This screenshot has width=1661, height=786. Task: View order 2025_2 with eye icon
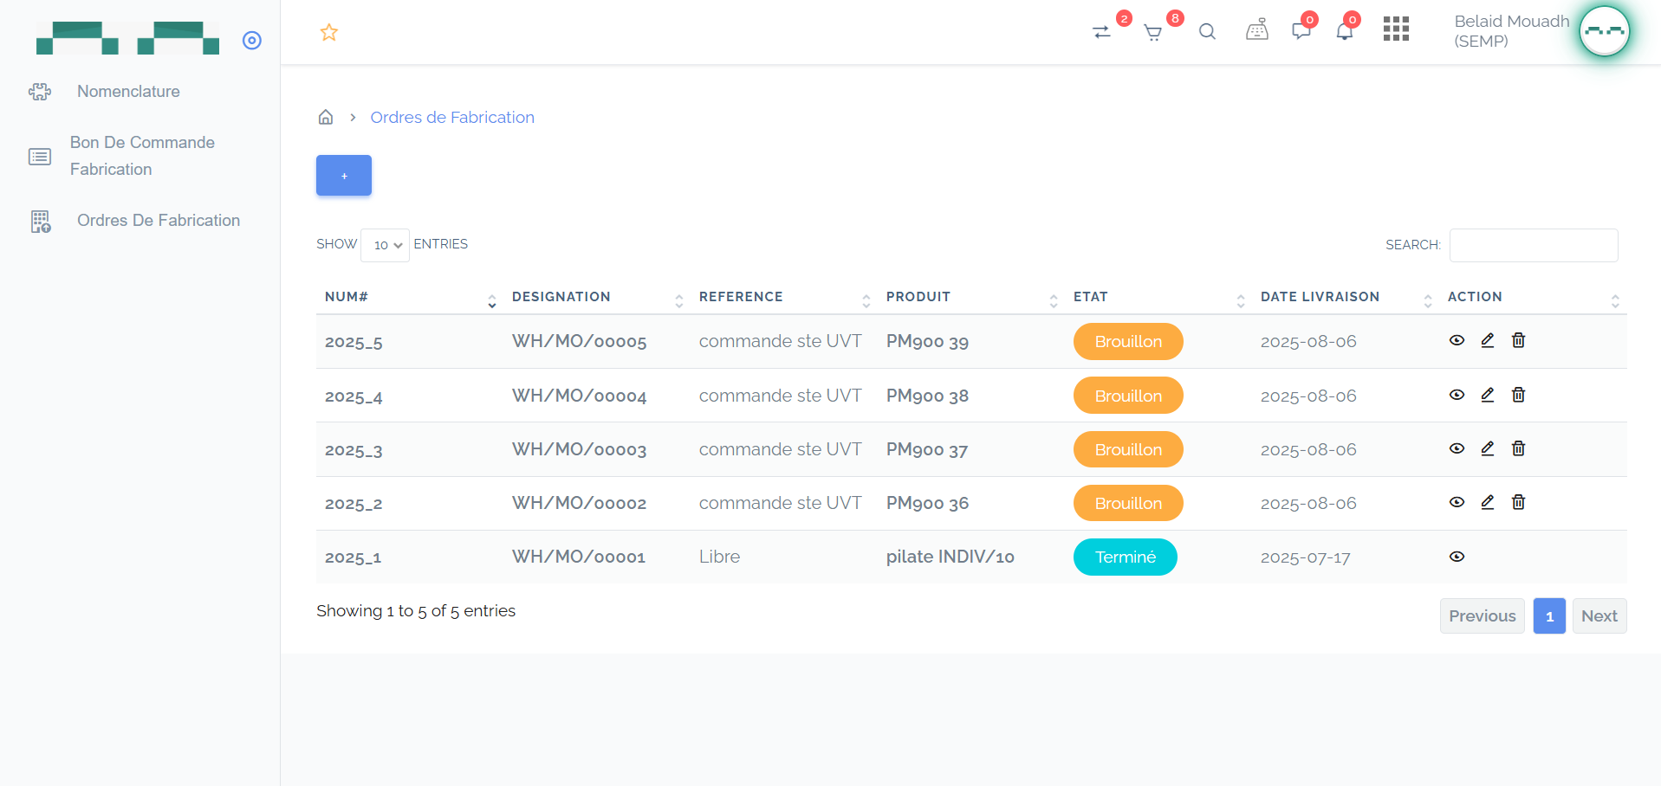coord(1457,502)
